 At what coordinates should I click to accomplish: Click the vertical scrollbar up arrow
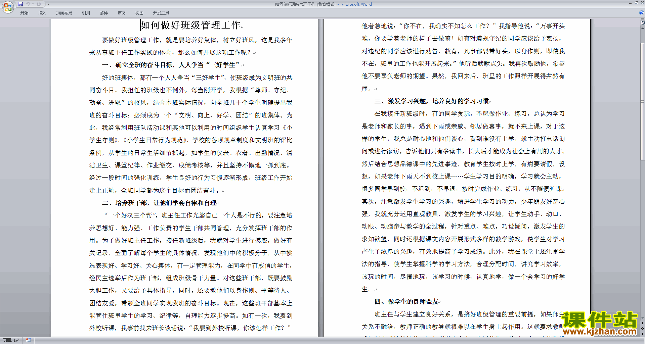tap(643, 28)
